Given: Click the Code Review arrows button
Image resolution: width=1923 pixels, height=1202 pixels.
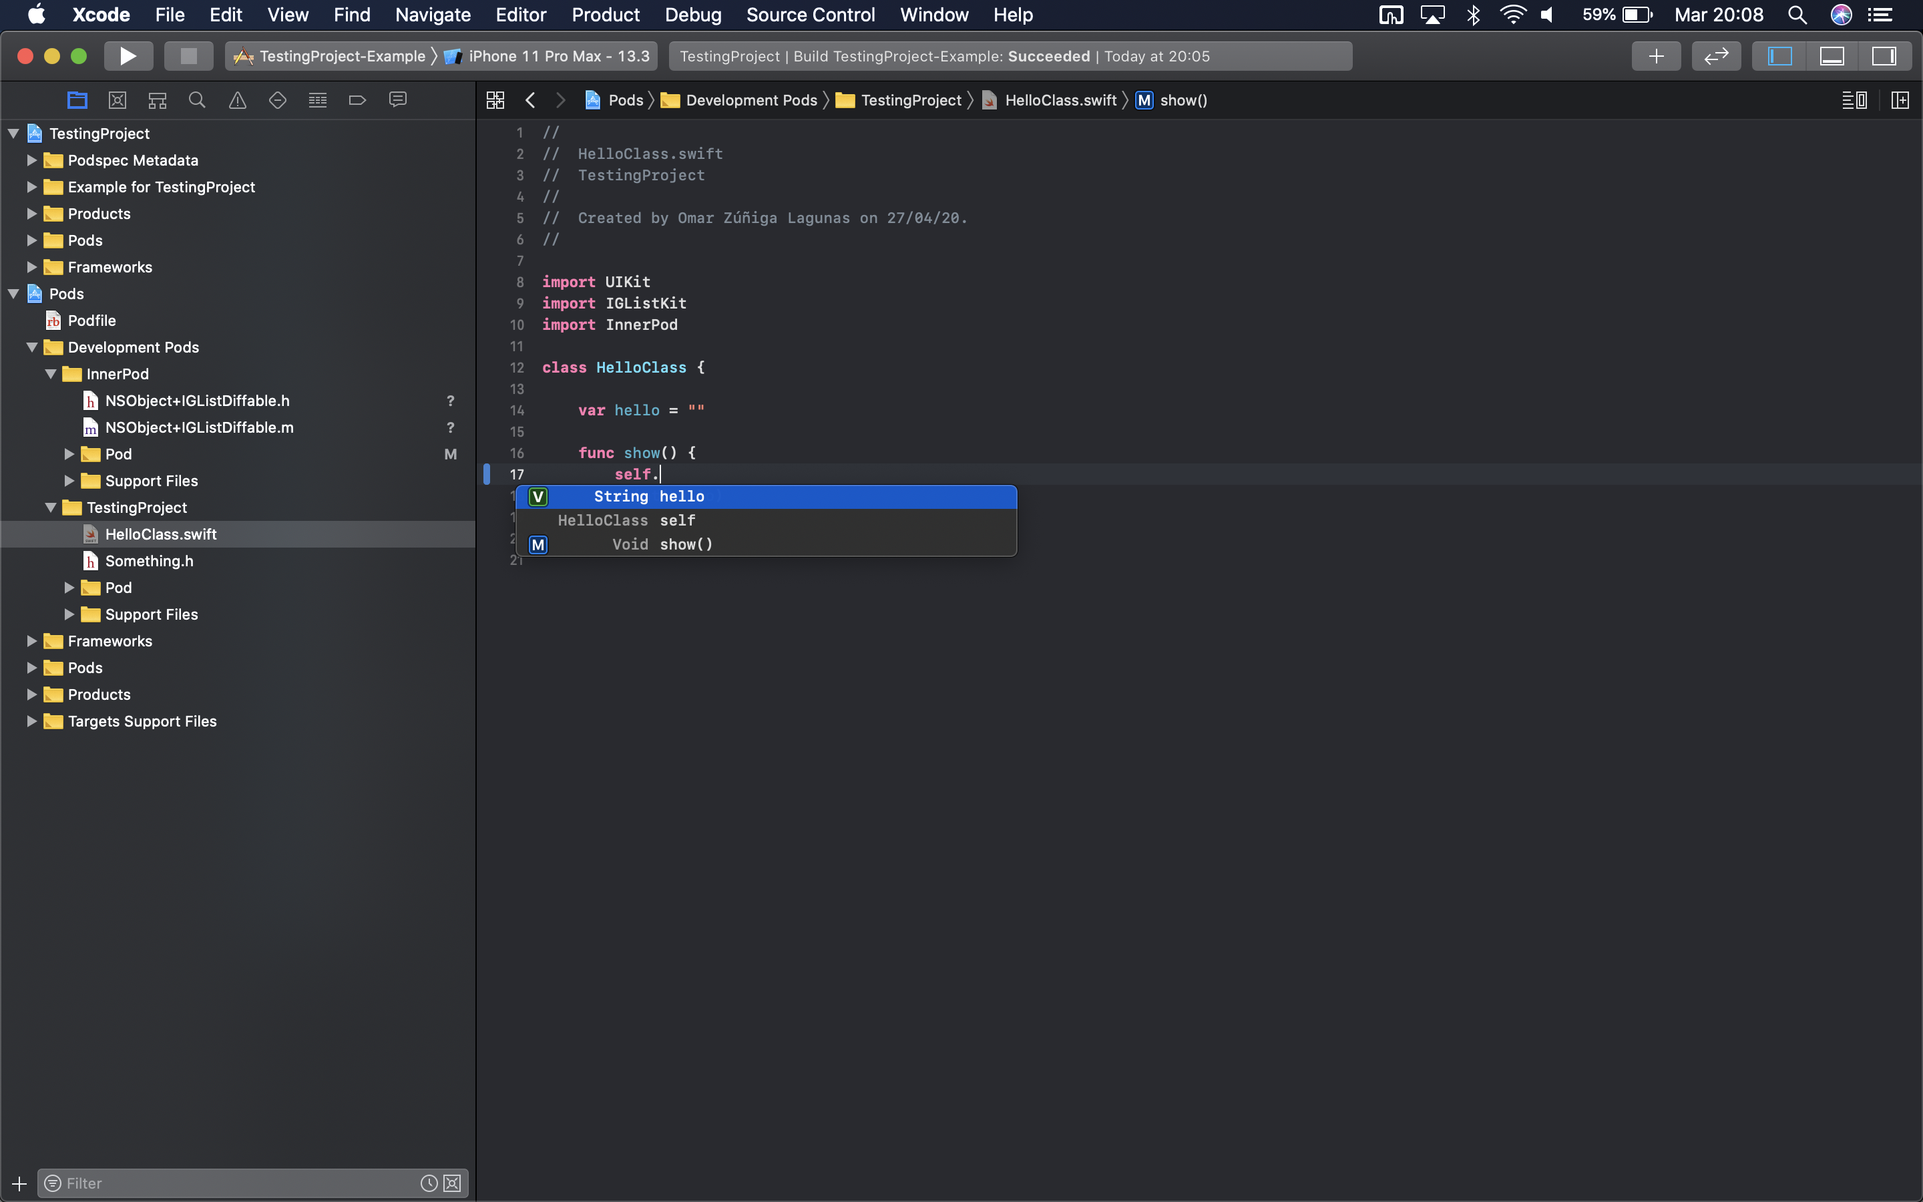Looking at the screenshot, I should [1715, 57].
